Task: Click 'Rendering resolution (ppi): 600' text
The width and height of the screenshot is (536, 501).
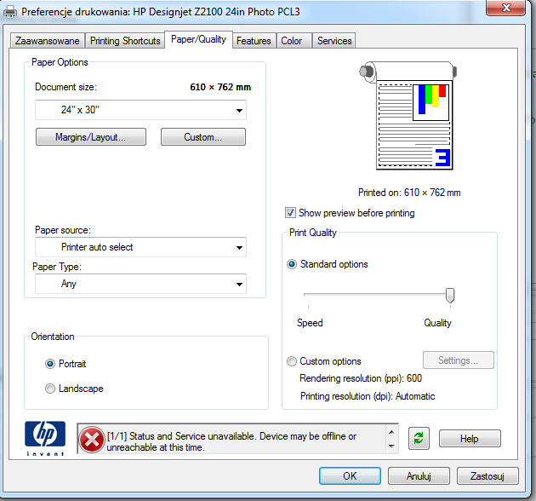Action: 361,378
